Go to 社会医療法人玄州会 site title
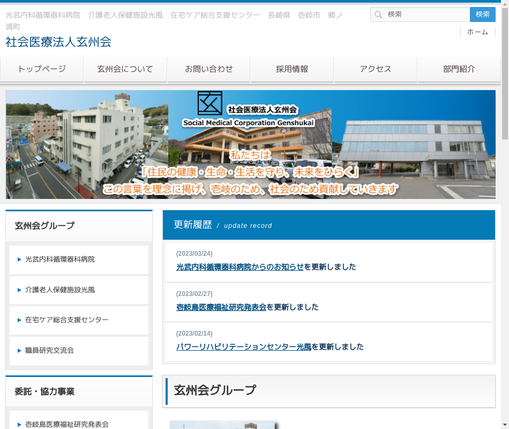This screenshot has width=509, height=429. tap(58, 42)
